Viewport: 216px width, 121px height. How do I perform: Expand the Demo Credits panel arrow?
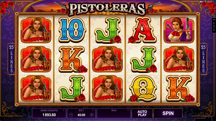click(x=63, y=110)
